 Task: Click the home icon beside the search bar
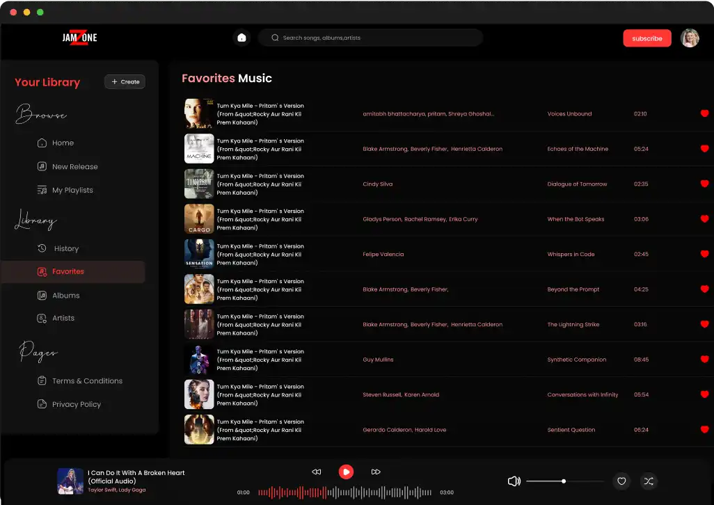[241, 38]
